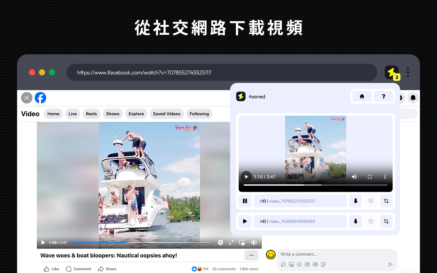The height and width of the screenshot is (273, 437).
Task: Open the browser three-dot menu
Action: click(408, 72)
